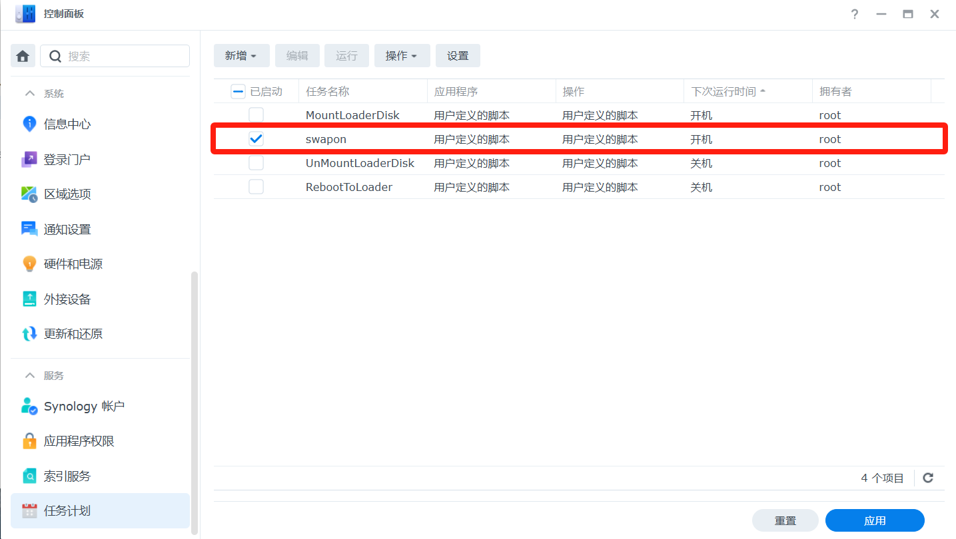Open Info Center (信息中心) icon
956x539 pixels.
click(x=29, y=124)
